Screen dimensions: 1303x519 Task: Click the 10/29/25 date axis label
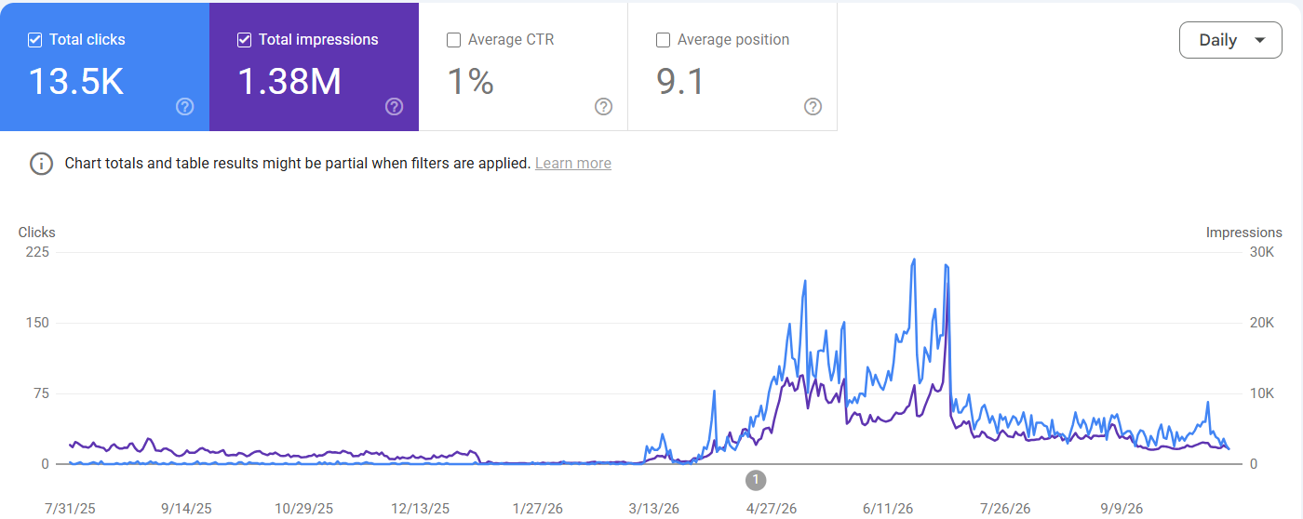pos(303,509)
